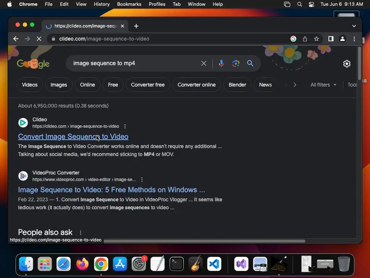The height and width of the screenshot is (278, 370).
Task: Select the Converter free chip
Action: click(x=148, y=85)
